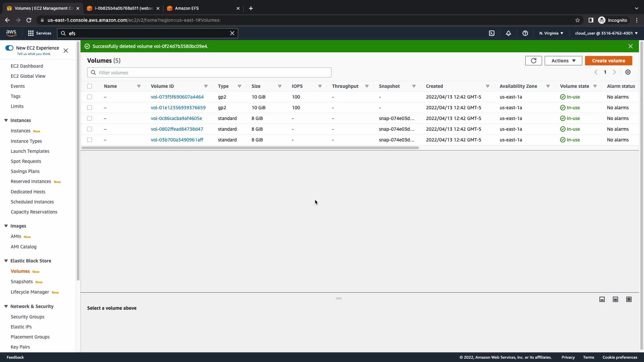Open AWS CloudShell icon in top bar
644x362 pixels.
(x=491, y=33)
